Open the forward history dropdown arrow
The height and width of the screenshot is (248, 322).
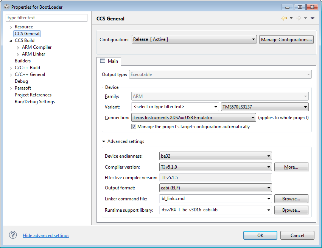point(305,18)
